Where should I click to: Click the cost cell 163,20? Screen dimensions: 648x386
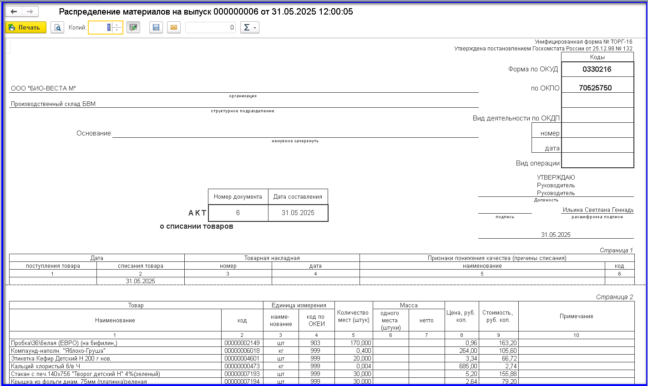click(x=500, y=343)
